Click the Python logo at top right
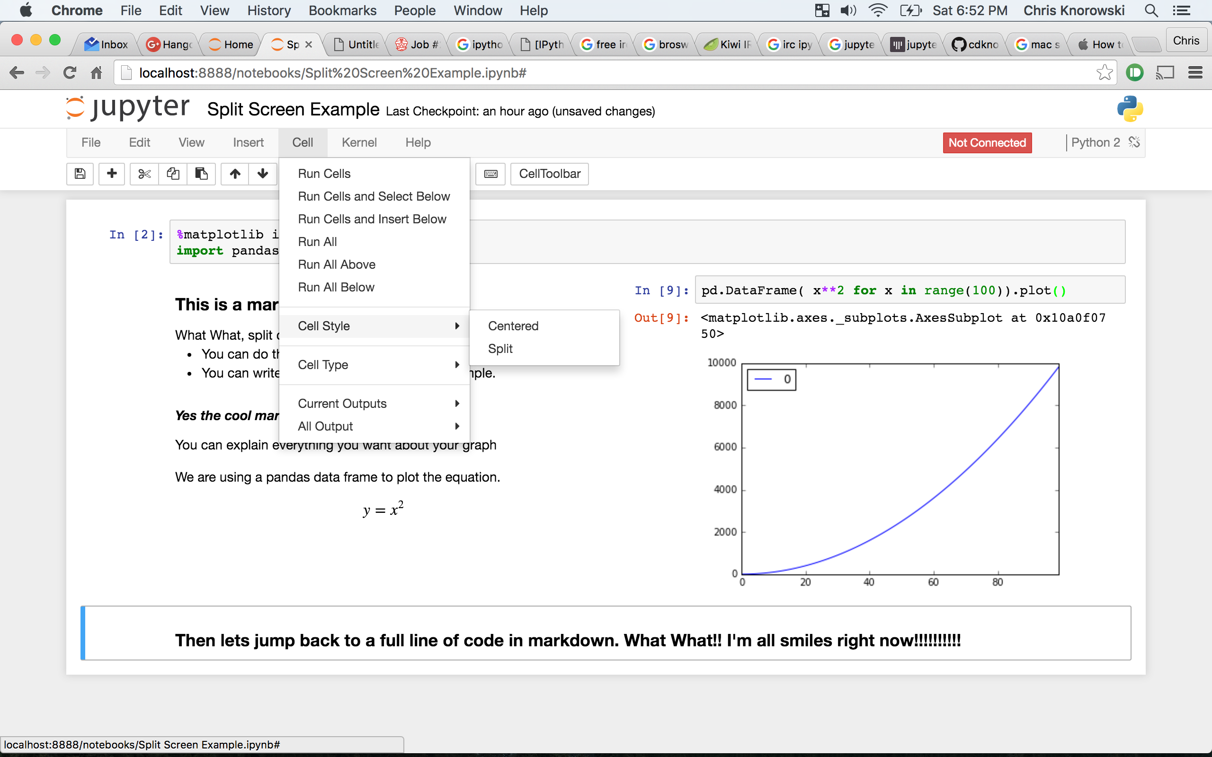1212x757 pixels. pyautogui.click(x=1131, y=109)
